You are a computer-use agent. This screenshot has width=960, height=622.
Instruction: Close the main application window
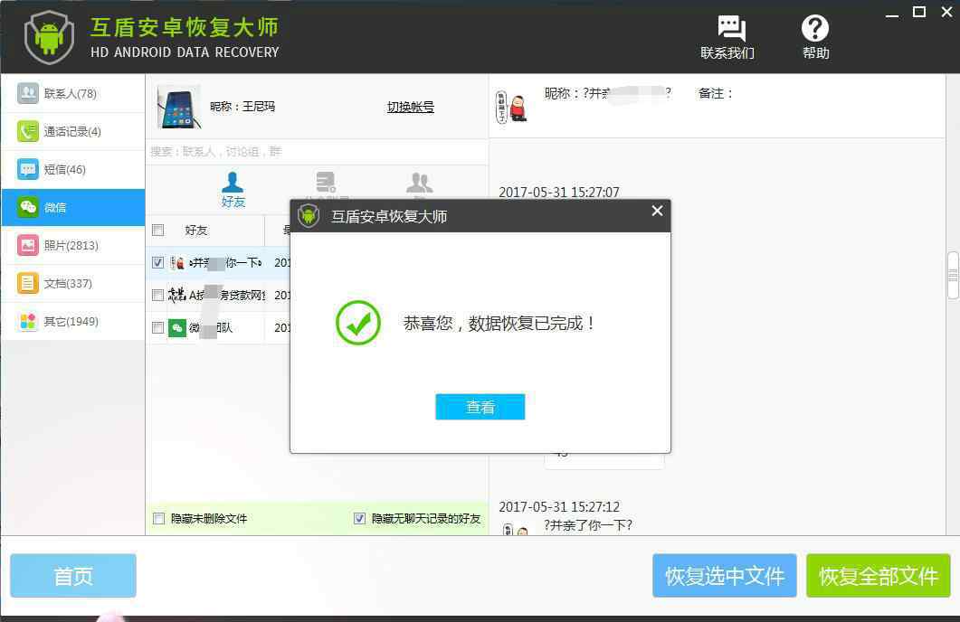coord(946,12)
